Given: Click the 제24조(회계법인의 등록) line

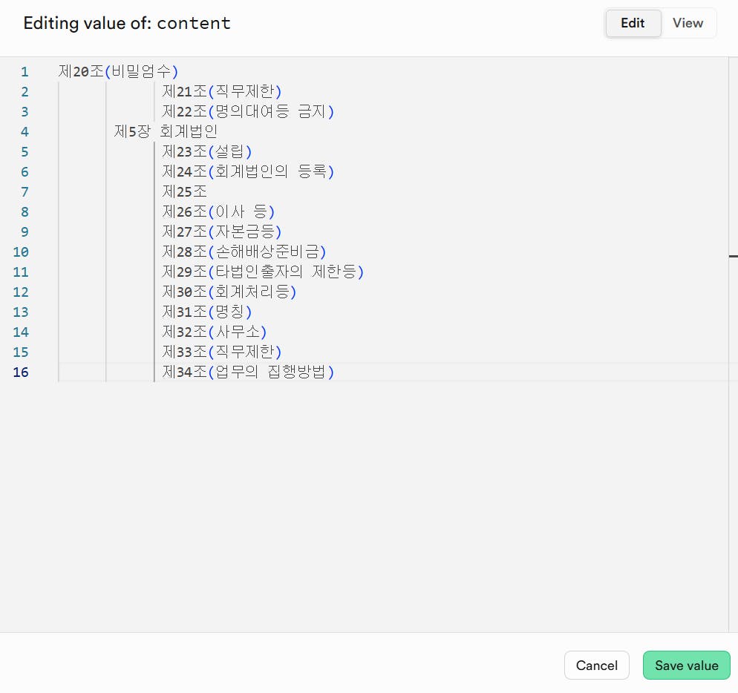Looking at the screenshot, I should point(248,172).
